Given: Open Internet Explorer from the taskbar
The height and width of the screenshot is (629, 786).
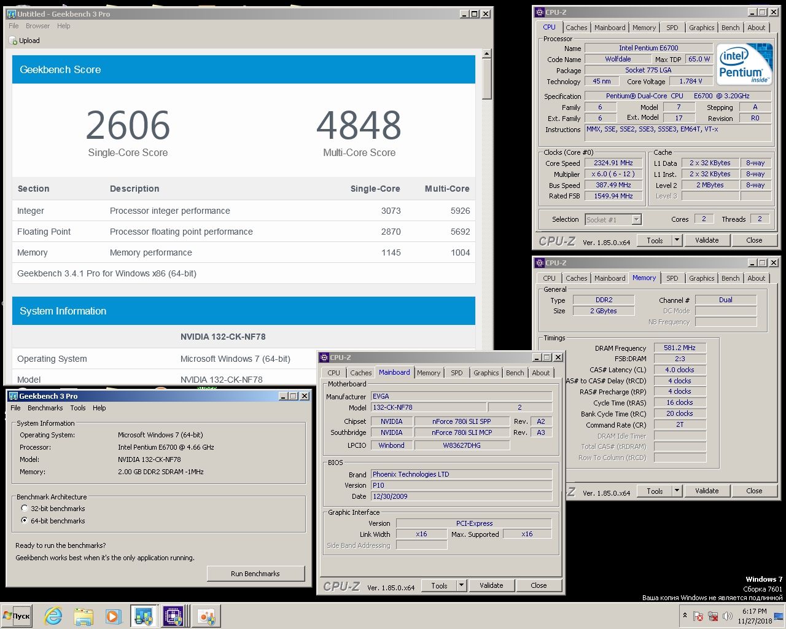Looking at the screenshot, I should pyautogui.click(x=53, y=616).
